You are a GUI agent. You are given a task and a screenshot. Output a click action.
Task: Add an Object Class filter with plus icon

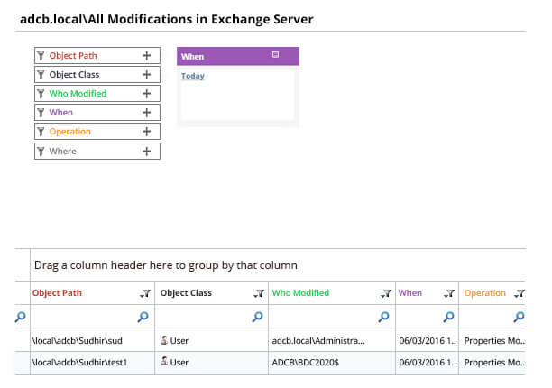[x=146, y=75]
